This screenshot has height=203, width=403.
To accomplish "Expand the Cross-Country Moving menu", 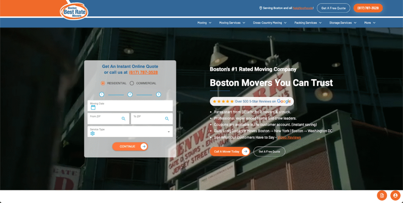I will 270,23.
